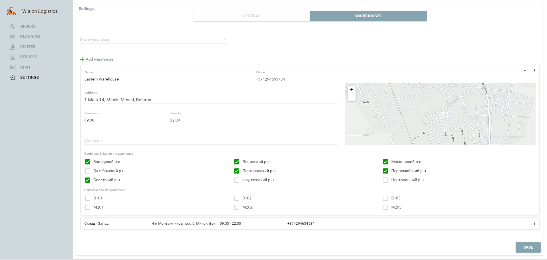The image size is (547, 260).
Task: Switch to the General tab
Action: click(x=251, y=16)
